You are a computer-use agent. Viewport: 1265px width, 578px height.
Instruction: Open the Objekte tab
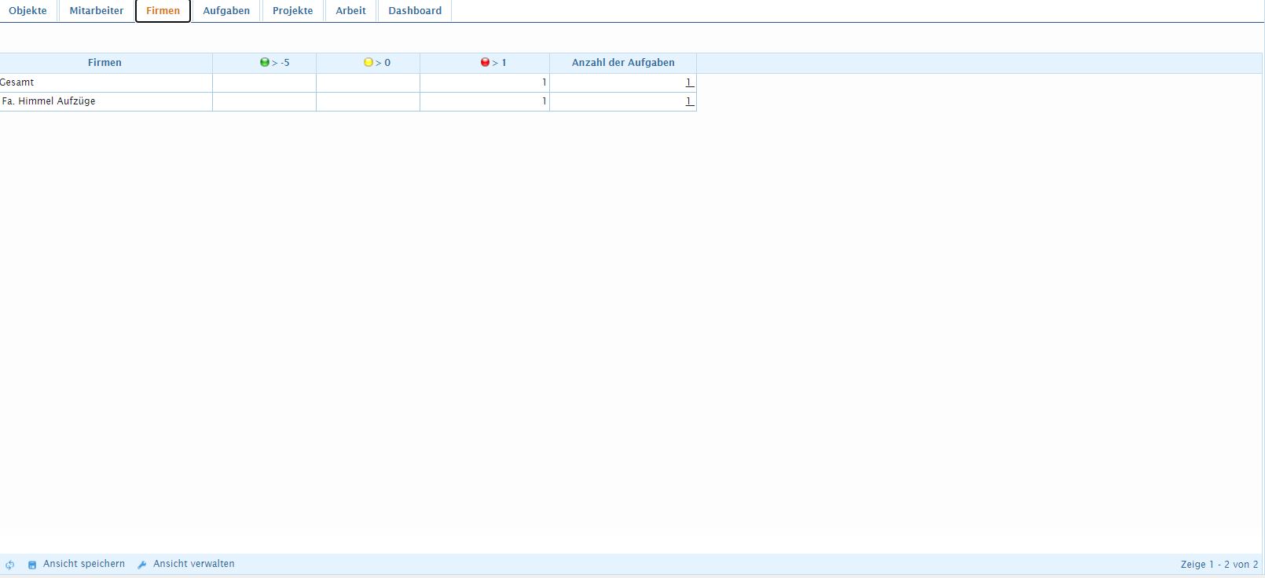[x=28, y=11]
